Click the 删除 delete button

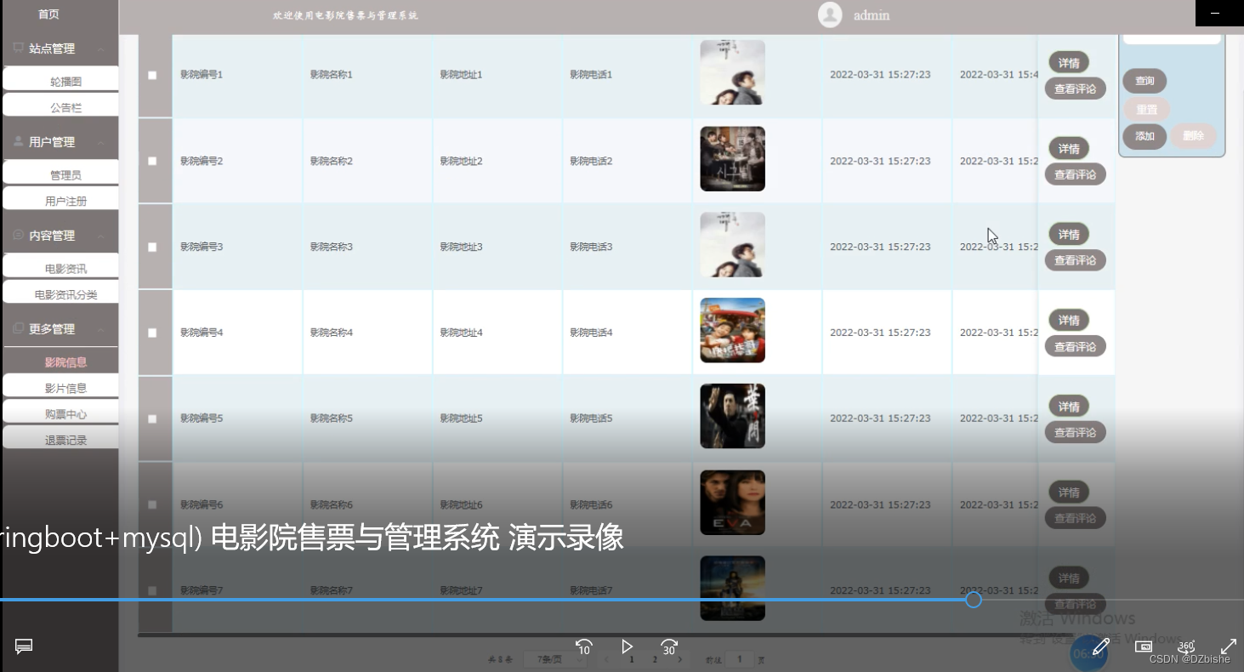(1193, 136)
